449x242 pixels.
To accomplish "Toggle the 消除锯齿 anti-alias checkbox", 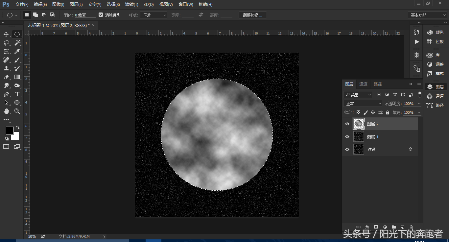I will pyautogui.click(x=101, y=15).
